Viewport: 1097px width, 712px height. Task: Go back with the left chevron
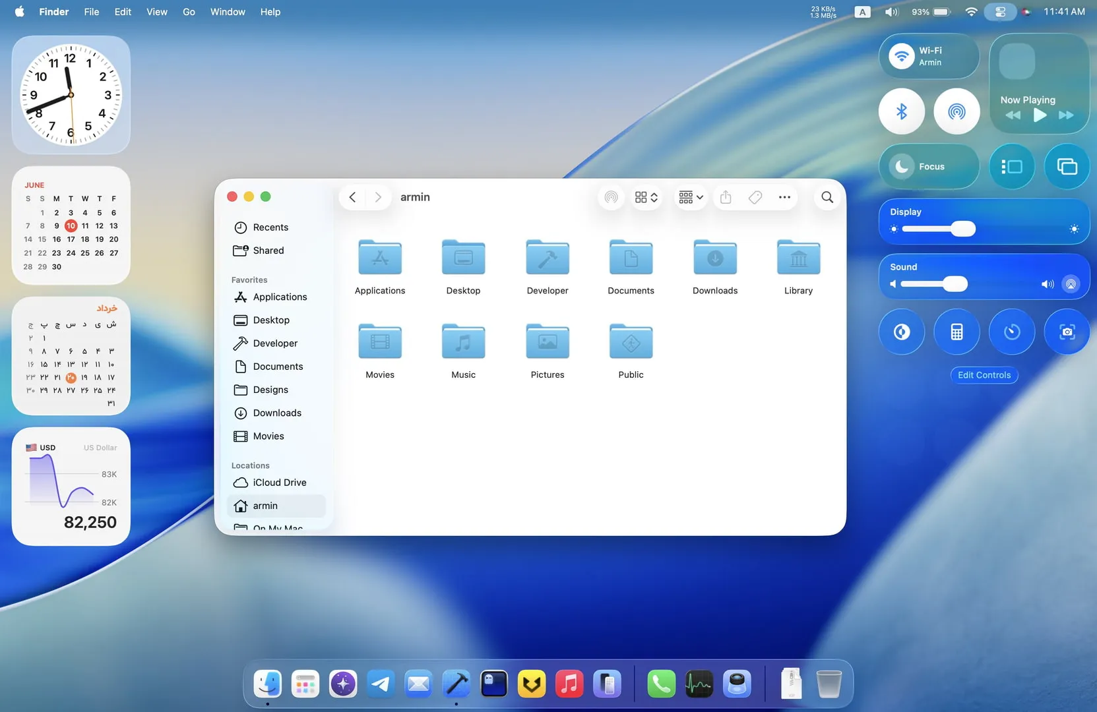[x=352, y=197]
